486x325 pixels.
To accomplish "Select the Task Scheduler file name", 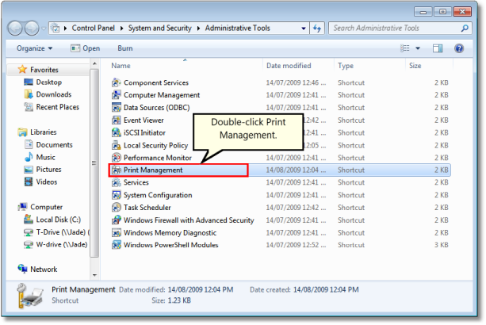I will coord(147,208).
